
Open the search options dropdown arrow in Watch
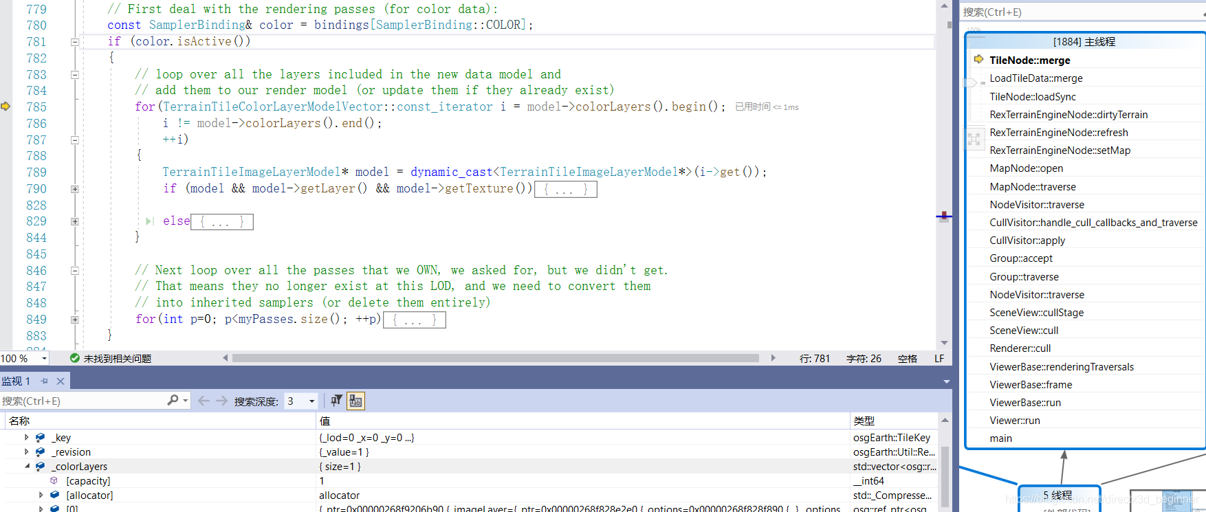186,401
